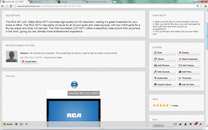The height and width of the screenshot is (130, 208).
Task: Open settings gear in bottom member bar
Action: point(16,124)
